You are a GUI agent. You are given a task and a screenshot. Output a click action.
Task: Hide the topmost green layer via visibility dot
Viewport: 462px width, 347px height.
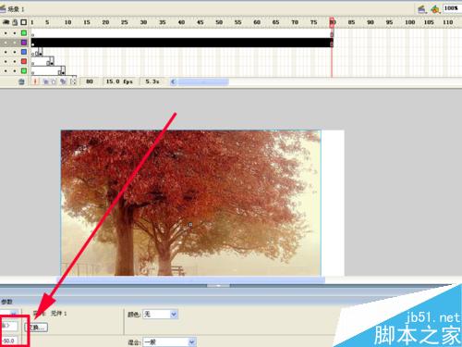pos(6,33)
